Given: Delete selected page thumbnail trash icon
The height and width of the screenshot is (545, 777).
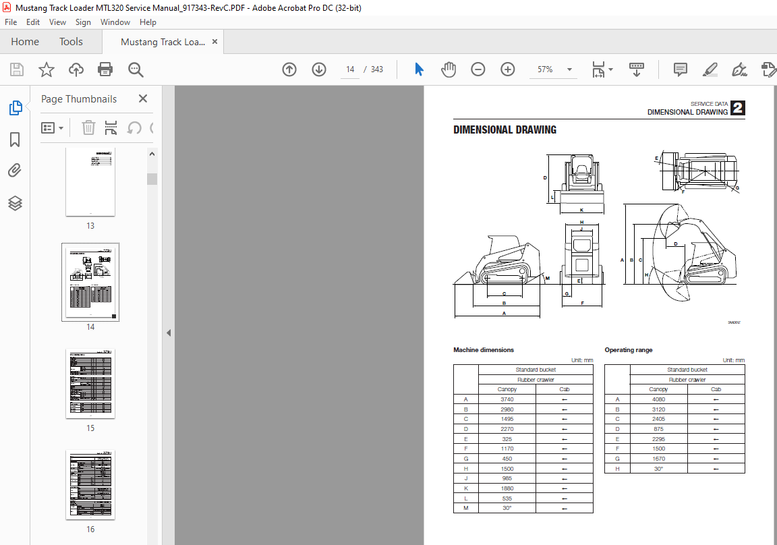Looking at the screenshot, I should click(x=88, y=128).
